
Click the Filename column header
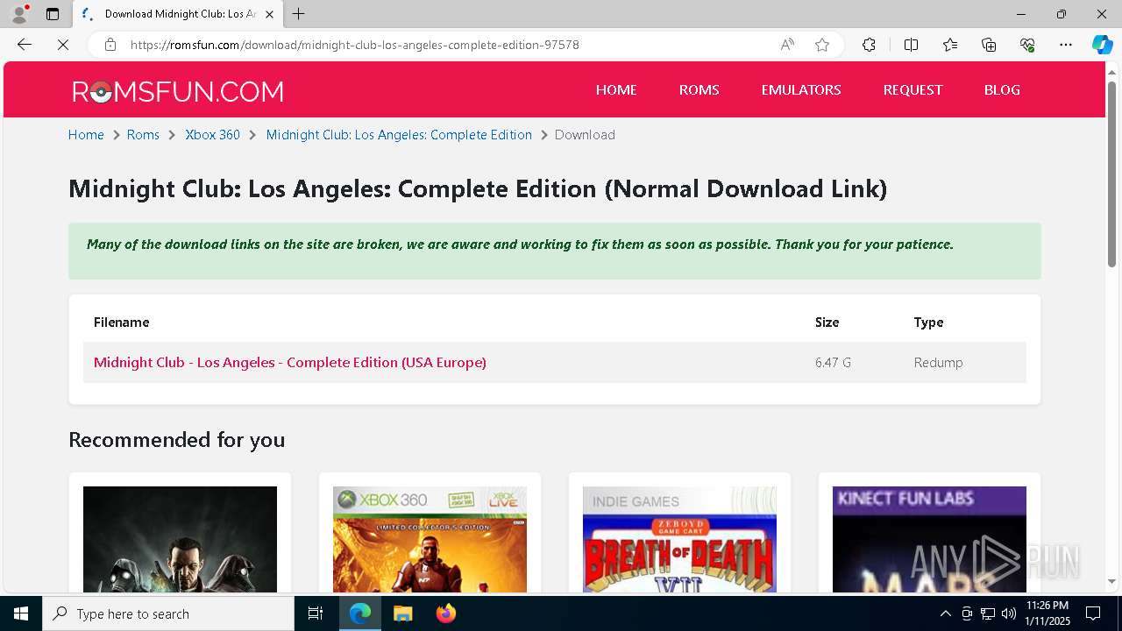pyautogui.click(x=121, y=322)
